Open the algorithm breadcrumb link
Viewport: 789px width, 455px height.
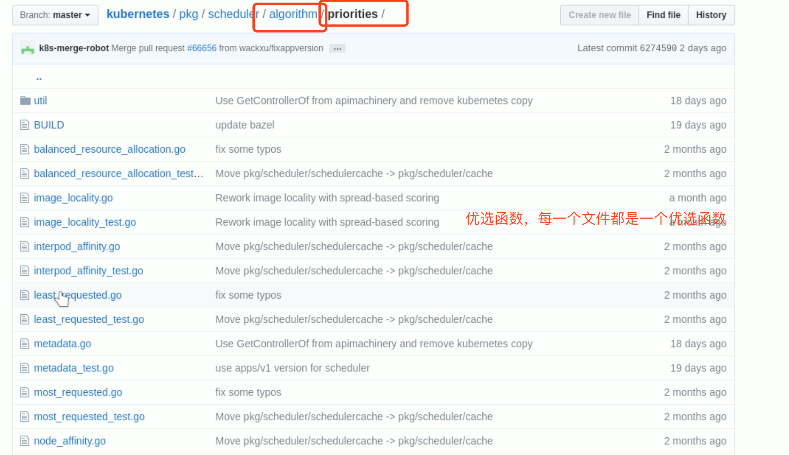[x=293, y=14]
